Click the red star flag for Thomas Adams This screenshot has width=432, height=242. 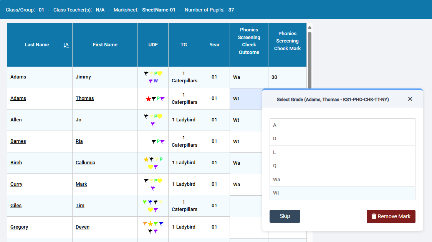(x=149, y=99)
